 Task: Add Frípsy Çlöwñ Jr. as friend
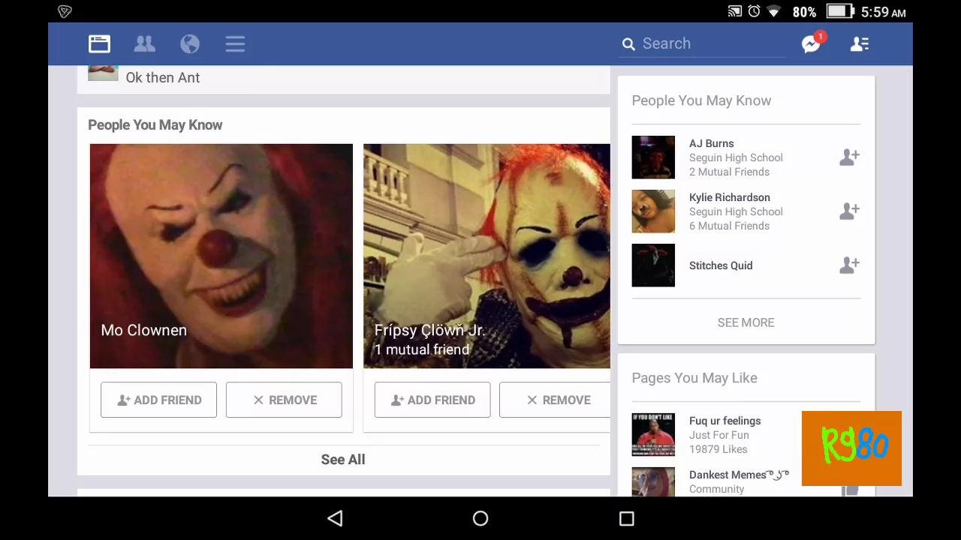(432, 400)
